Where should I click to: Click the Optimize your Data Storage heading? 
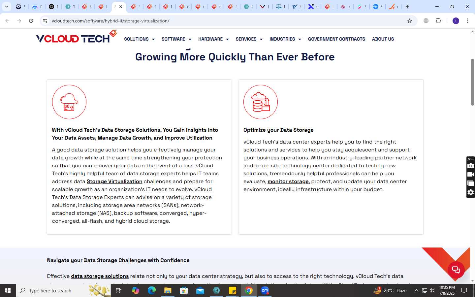pyautogui.click(x=278, y=130)
